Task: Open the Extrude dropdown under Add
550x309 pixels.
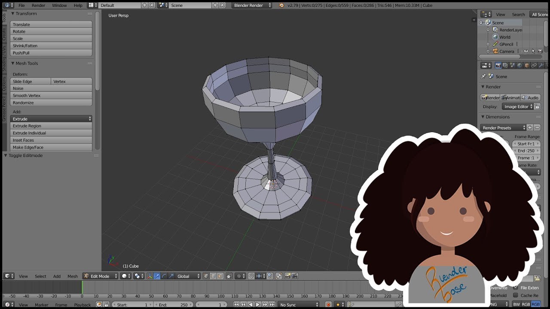Action: (51, 118)
